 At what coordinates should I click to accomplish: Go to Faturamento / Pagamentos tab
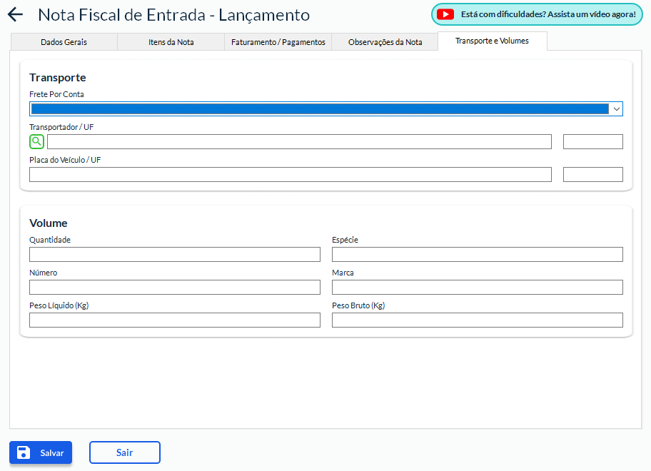278,42
